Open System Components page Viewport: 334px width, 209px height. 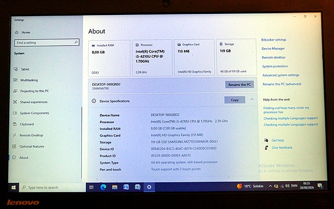click(31, 113)
